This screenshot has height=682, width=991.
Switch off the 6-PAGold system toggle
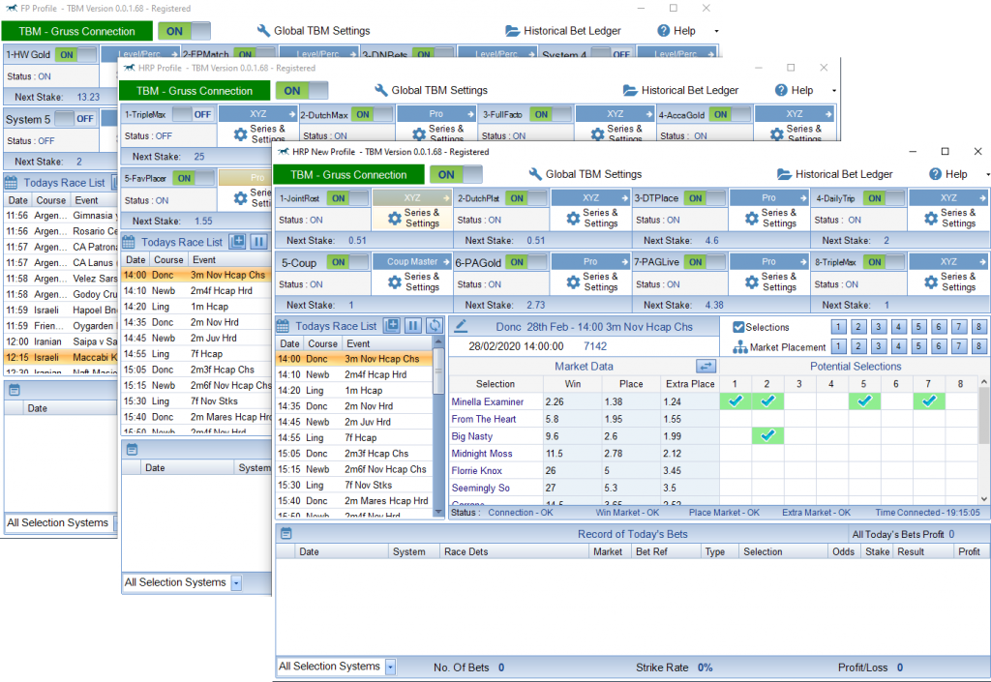[x=526, y=262]
